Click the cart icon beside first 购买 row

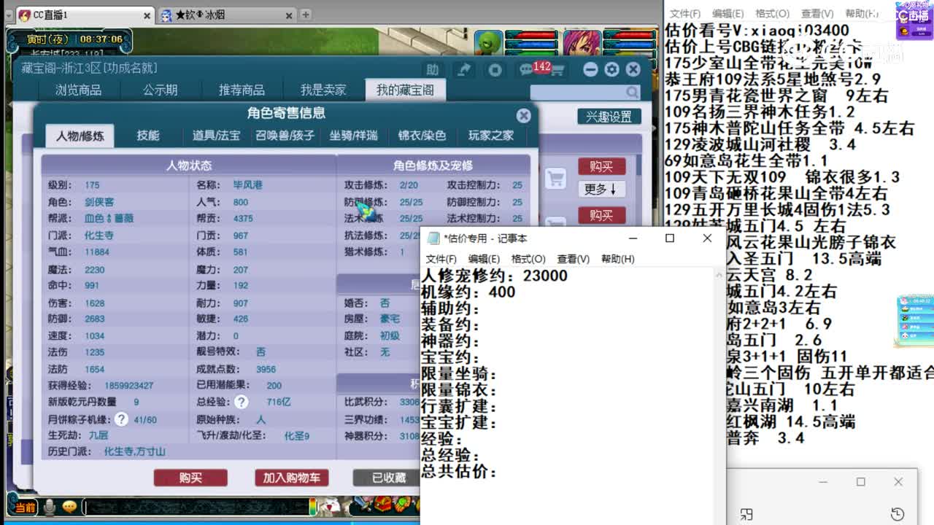click(556, 178)
